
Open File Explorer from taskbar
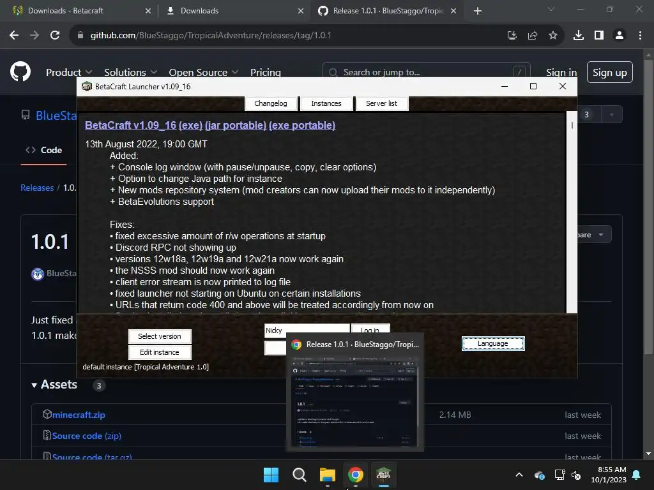click(328, 475)
